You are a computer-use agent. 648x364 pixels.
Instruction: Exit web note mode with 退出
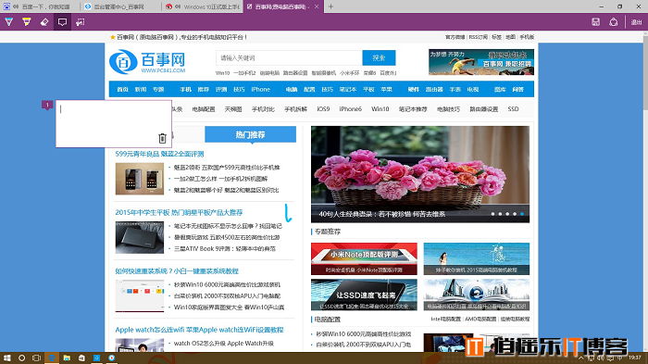(x=637, y=22)
